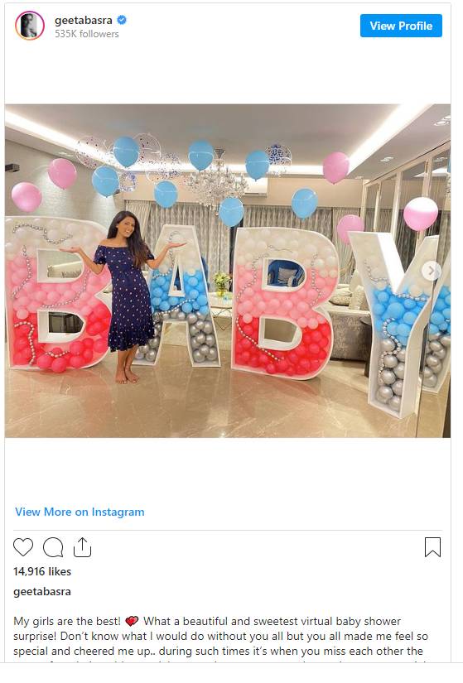
Task: Click the blue verified badge next to geetabasra
Action: 122,20
